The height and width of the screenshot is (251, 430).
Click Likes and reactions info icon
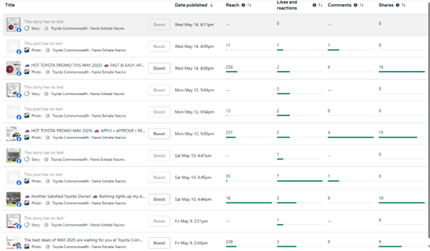(x=314, y=6)
